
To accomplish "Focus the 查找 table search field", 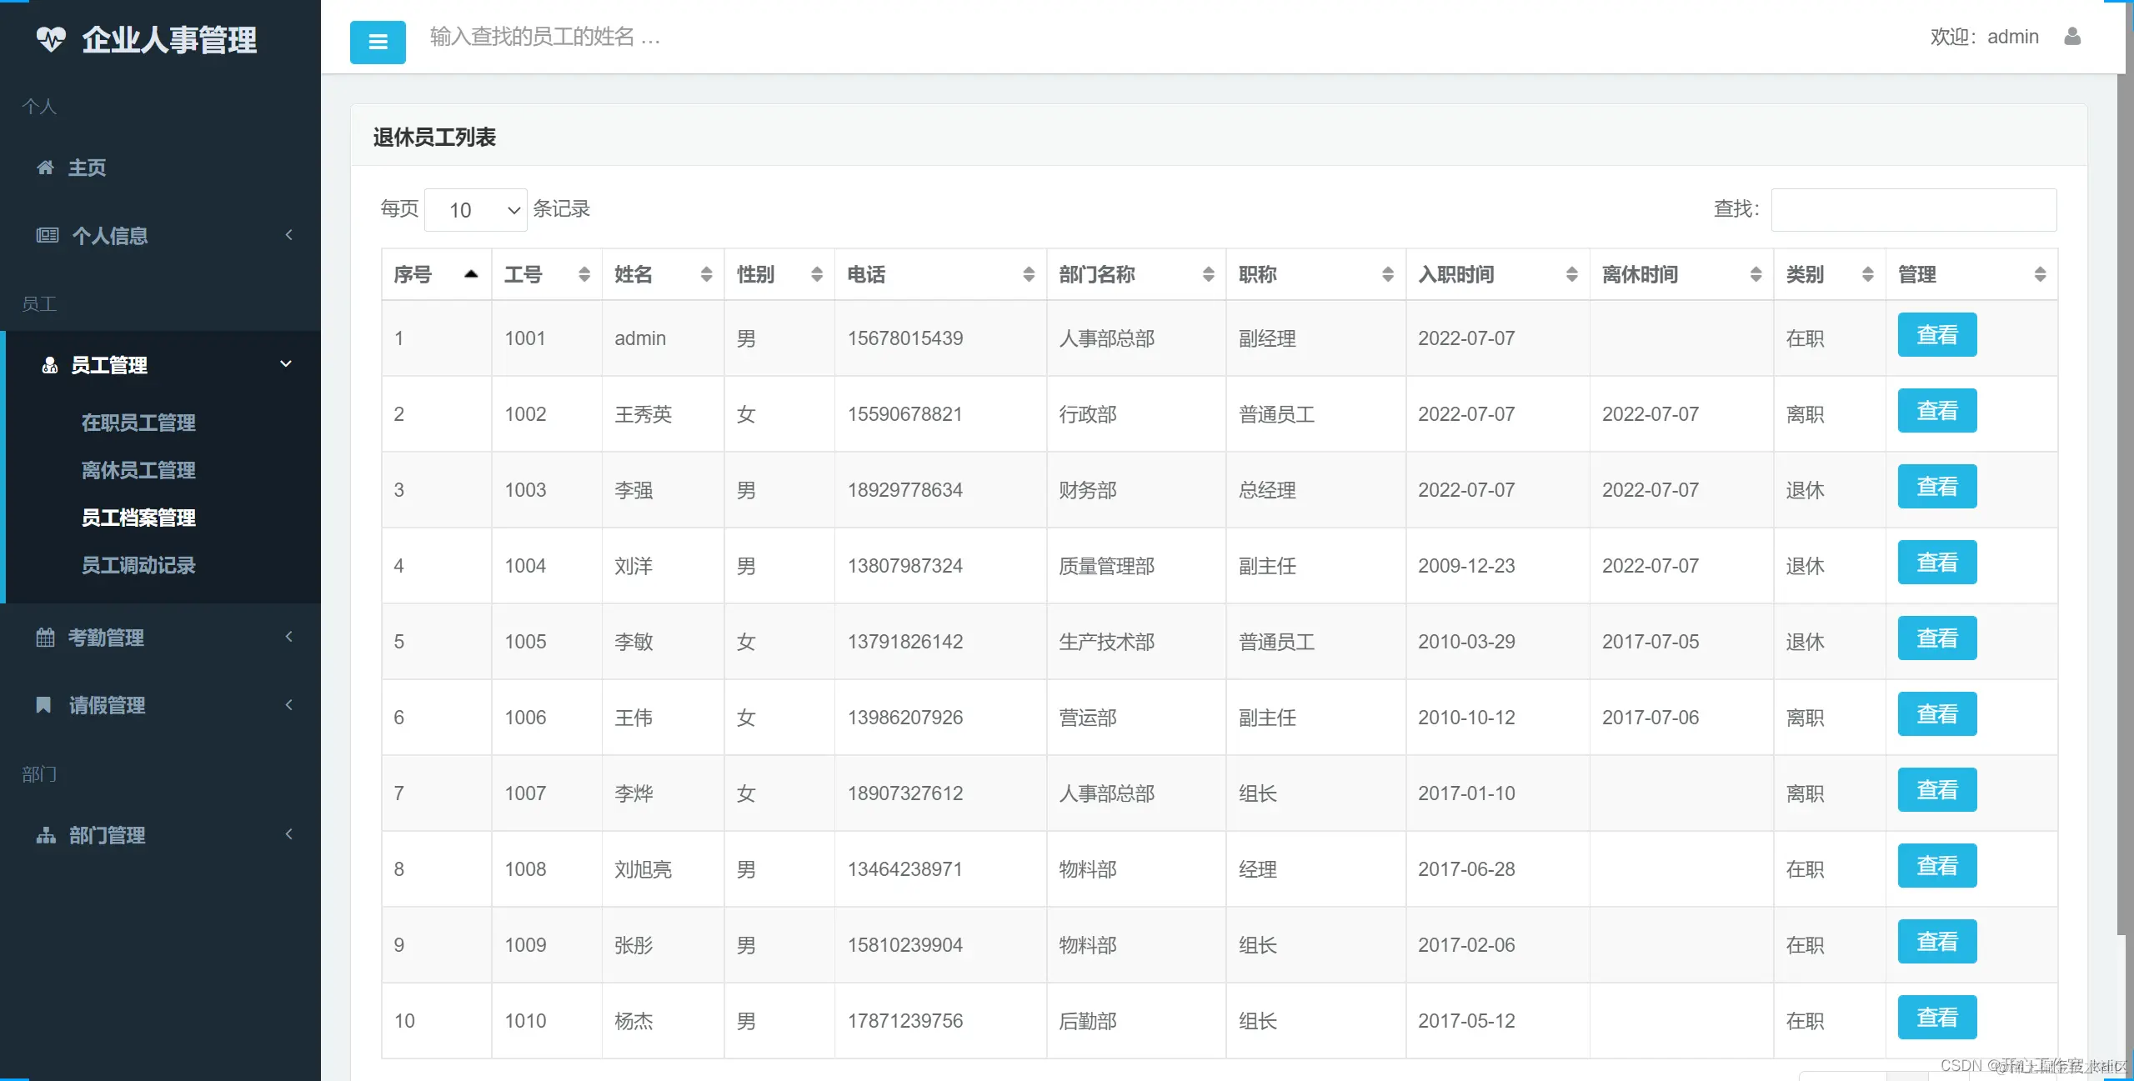I will pos(1913,210).
